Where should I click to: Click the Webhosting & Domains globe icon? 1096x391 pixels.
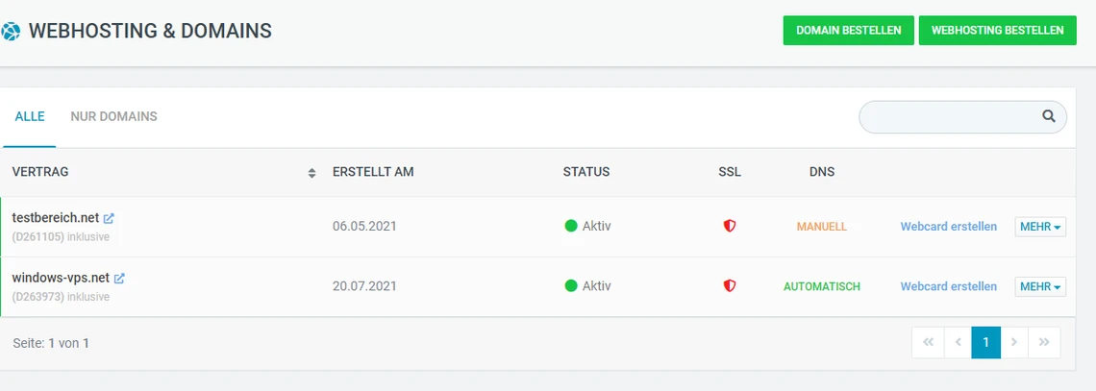pyautogui.click(x=11, y=32)
